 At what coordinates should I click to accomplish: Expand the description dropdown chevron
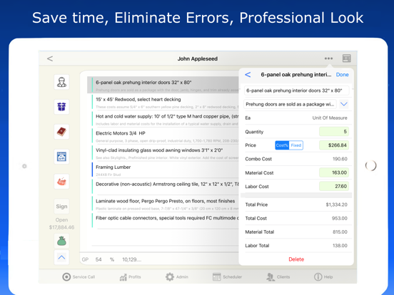point(344,104)
